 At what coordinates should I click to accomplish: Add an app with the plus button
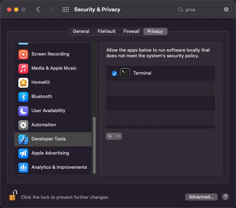110,136
